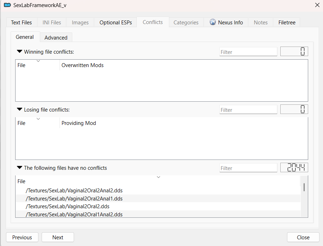The image size is (323, 246).
Task: Collapse the Winning file conflicts section
Action: tap(19, 52)
